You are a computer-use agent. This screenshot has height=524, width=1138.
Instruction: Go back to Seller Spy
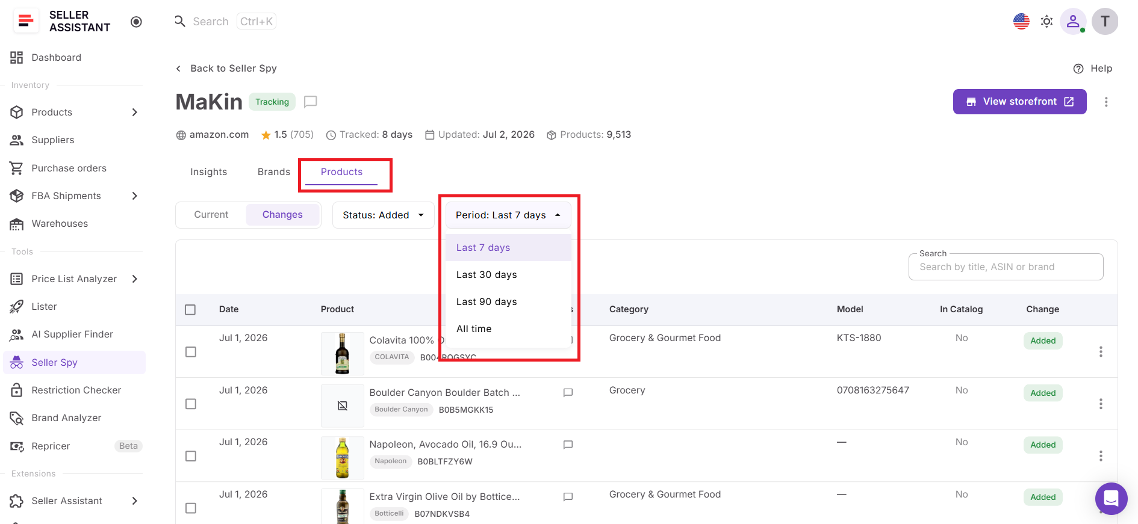tap(226, 69)
